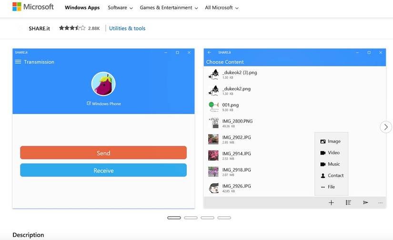The width and height of the screenshot is (393, 240).
Task: Open the three-dot more options in bottom toolbar
Action: (x=380, y=203)
